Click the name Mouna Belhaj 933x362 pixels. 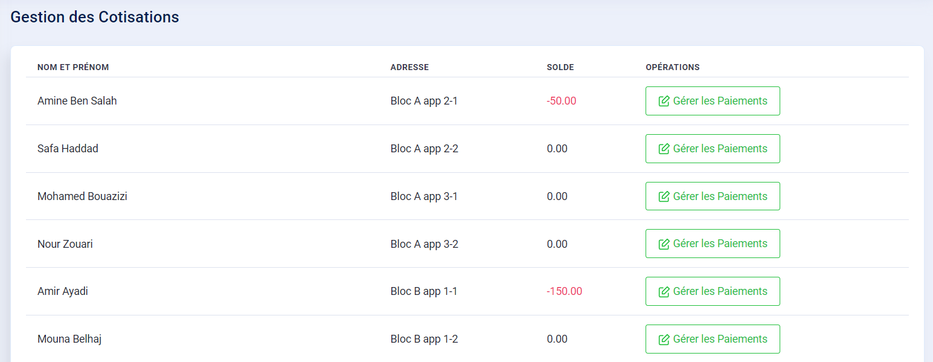[x=69, y=339]
